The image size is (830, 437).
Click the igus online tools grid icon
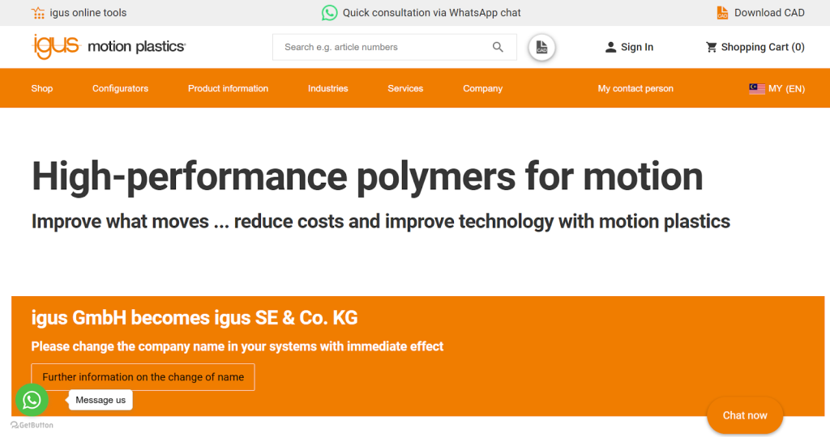(x=38, y=13)
